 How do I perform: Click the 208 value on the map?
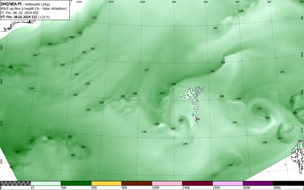click(222, 96)
